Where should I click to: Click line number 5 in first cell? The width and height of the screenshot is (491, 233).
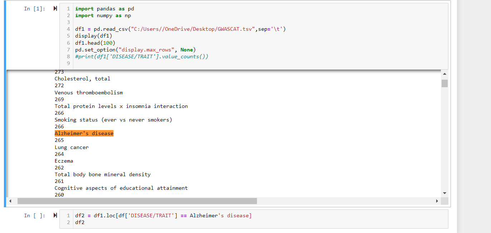[x=68, y=36]
